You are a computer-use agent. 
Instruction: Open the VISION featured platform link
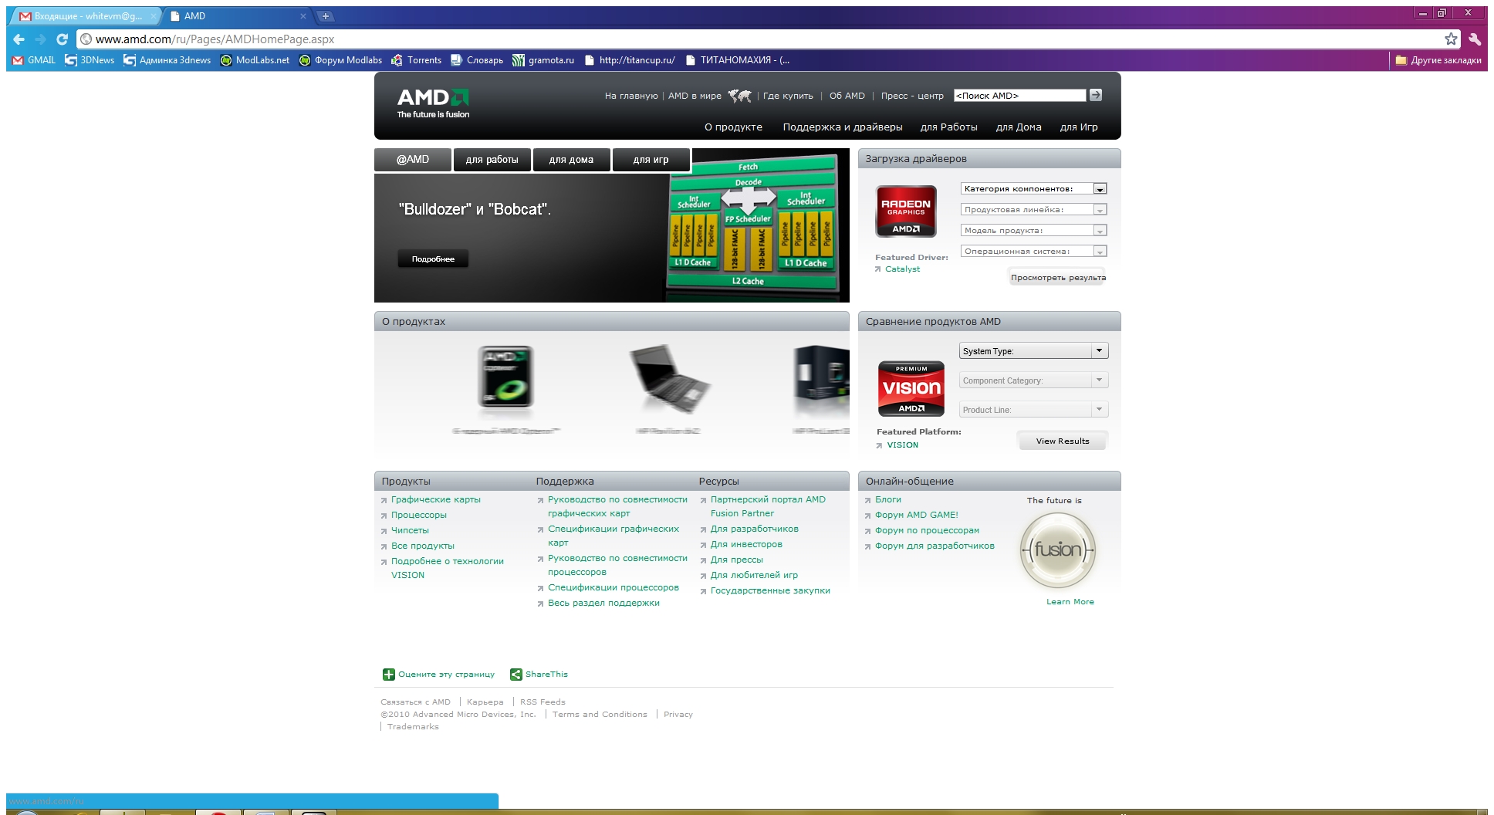click(x=902, y=445)
